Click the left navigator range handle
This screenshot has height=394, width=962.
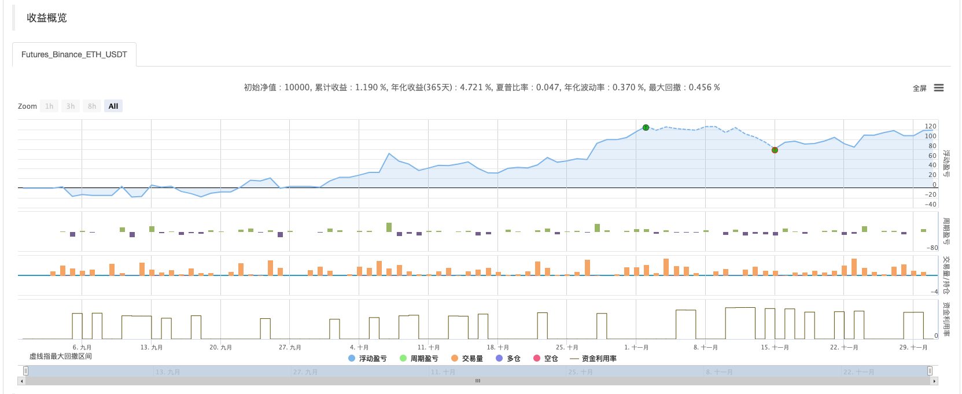[25, 371]
